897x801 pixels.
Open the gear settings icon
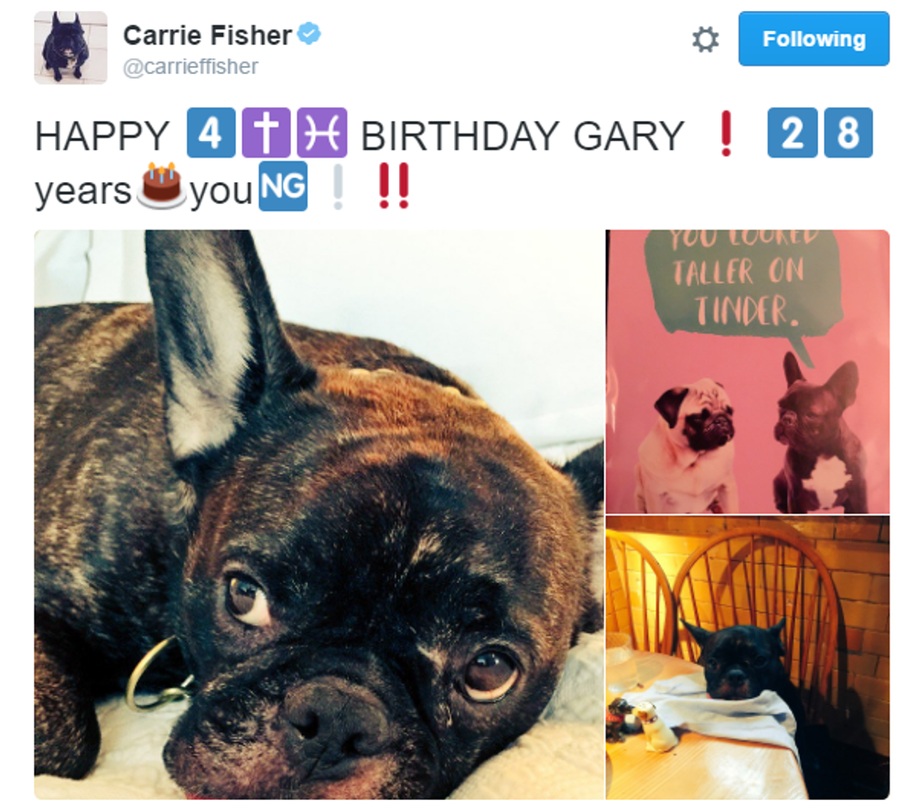click(705, 40)
